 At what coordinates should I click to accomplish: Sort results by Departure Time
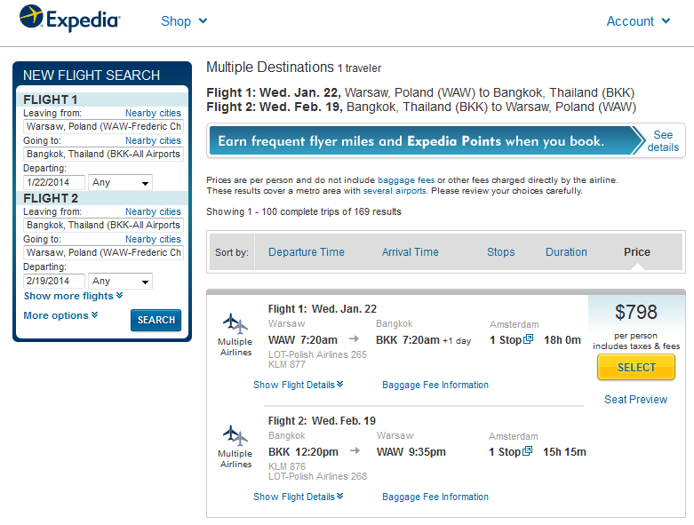[307, 252]
